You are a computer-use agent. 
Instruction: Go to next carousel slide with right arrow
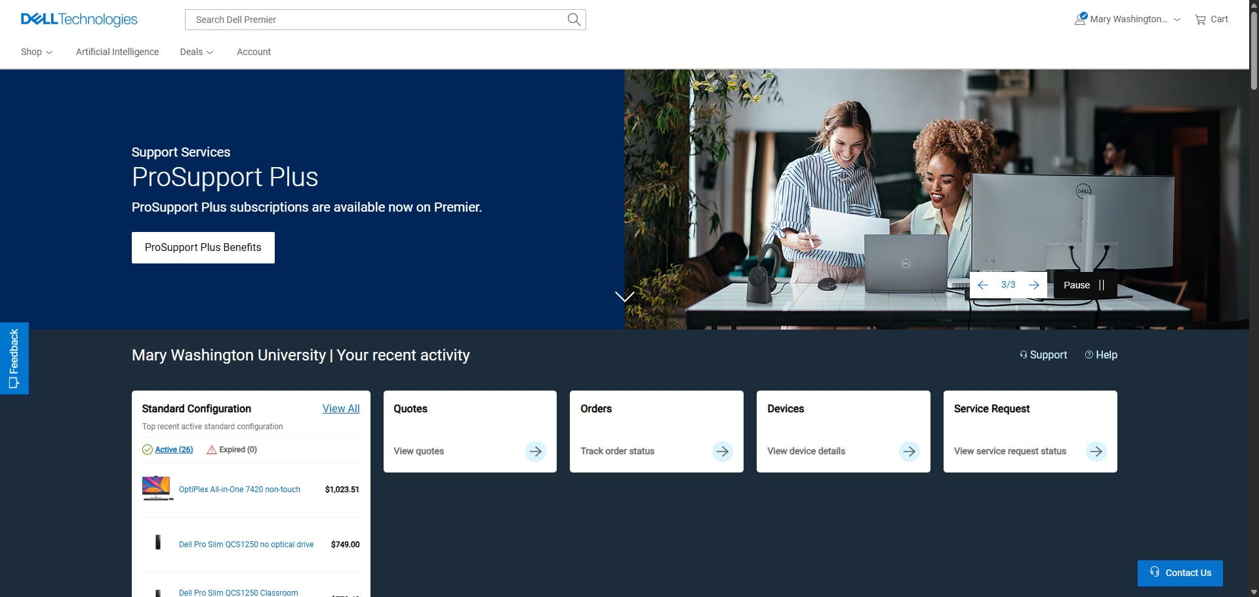coord(1034,284)
